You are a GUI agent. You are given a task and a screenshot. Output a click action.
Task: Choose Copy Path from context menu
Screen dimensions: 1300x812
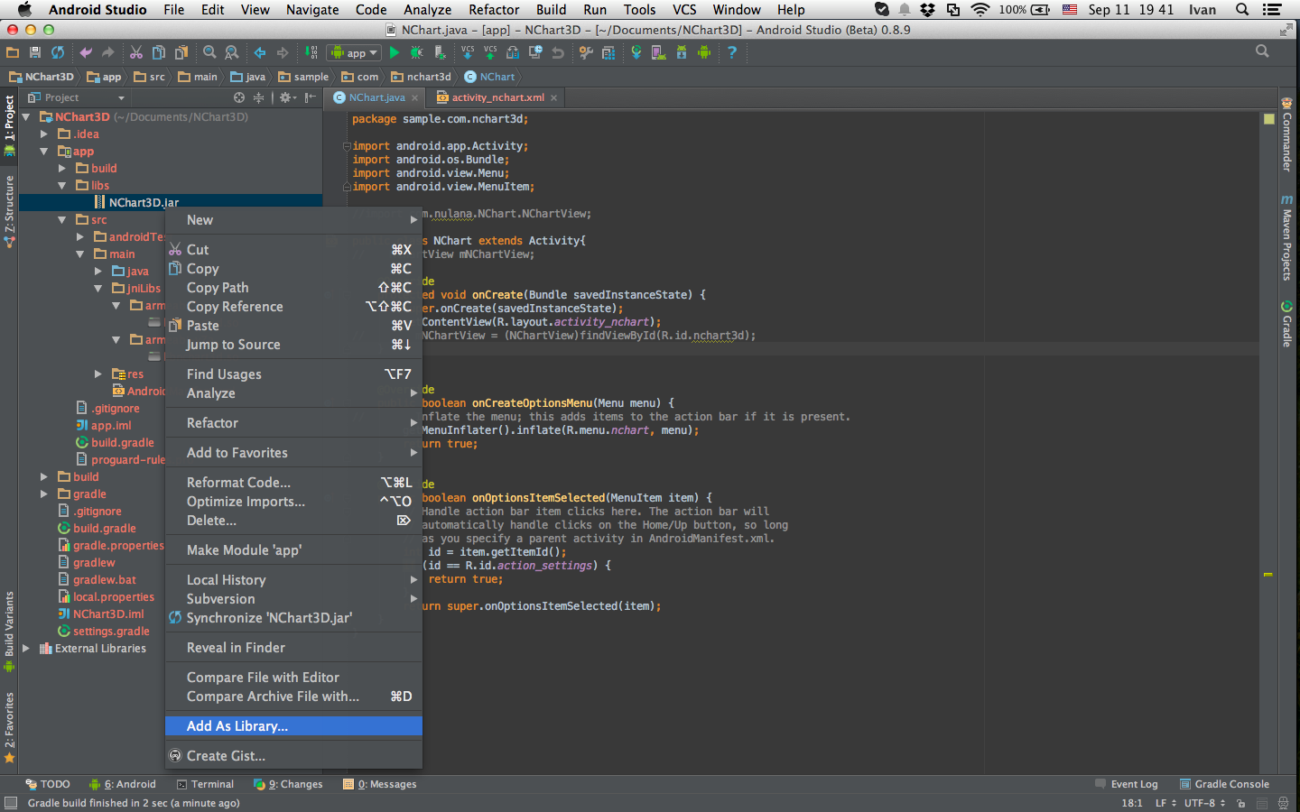pyautogui.click(x=293, y=288)
